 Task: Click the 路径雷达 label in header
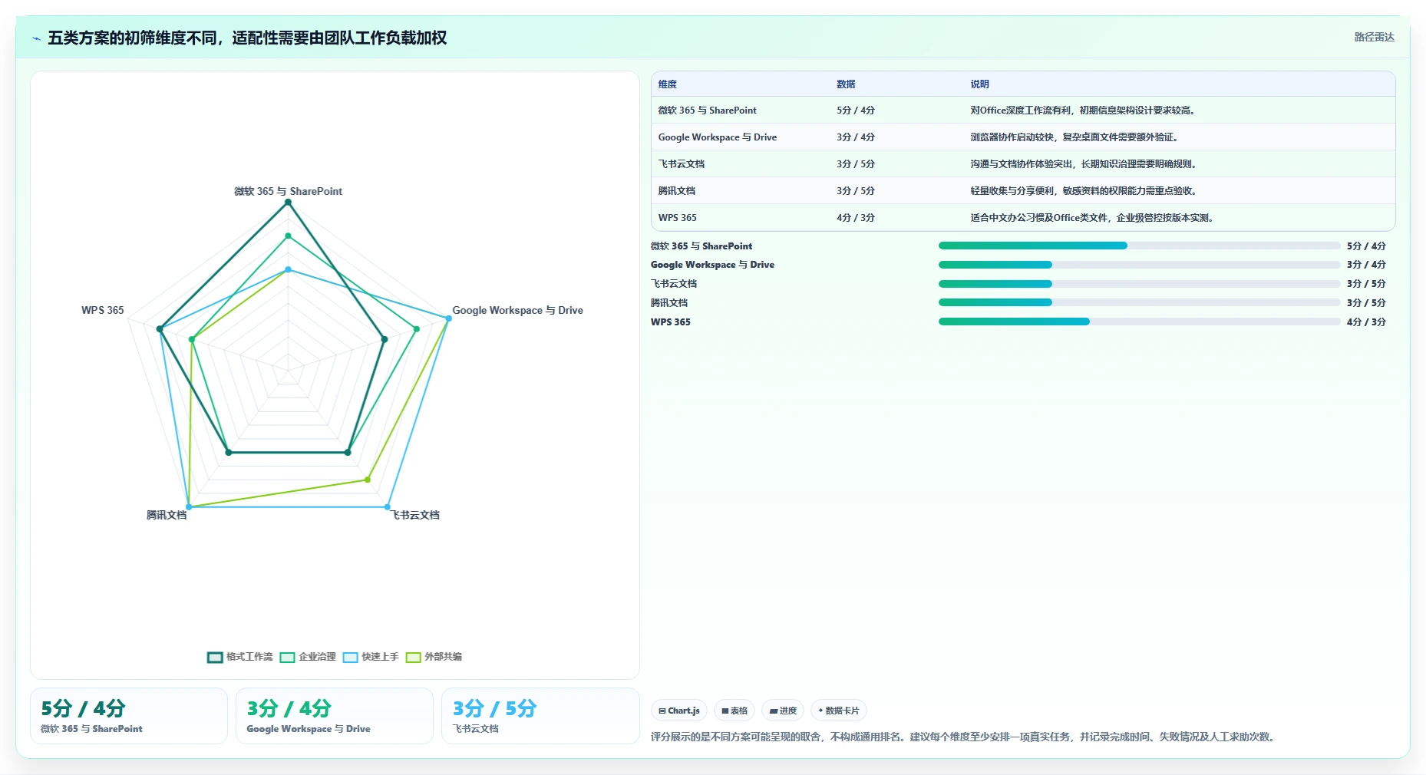[x=1374, y=37]
